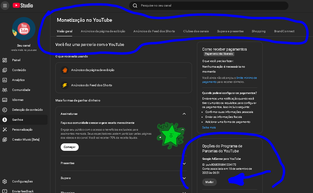Switch to Anúncios do Feed dos Shorts tab

154,31
